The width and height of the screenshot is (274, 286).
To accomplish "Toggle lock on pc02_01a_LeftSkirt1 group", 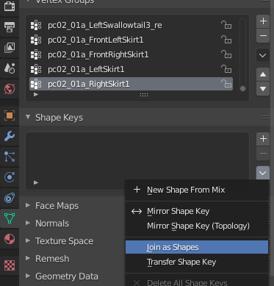I will point(226,69).
